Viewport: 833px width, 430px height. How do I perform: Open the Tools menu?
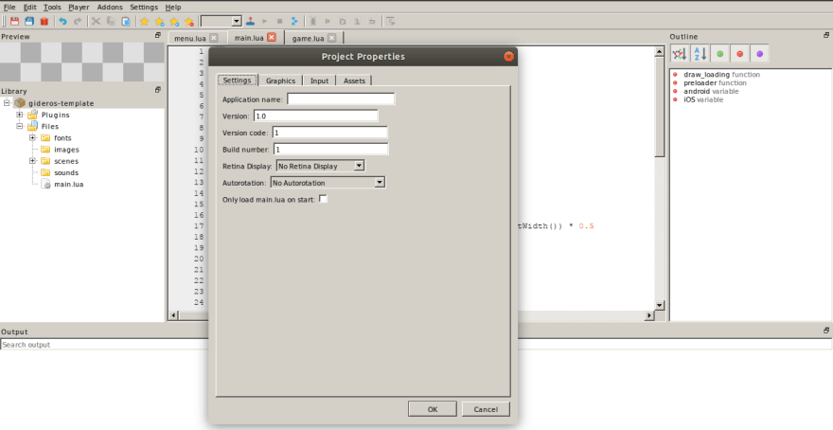(52, 7)
